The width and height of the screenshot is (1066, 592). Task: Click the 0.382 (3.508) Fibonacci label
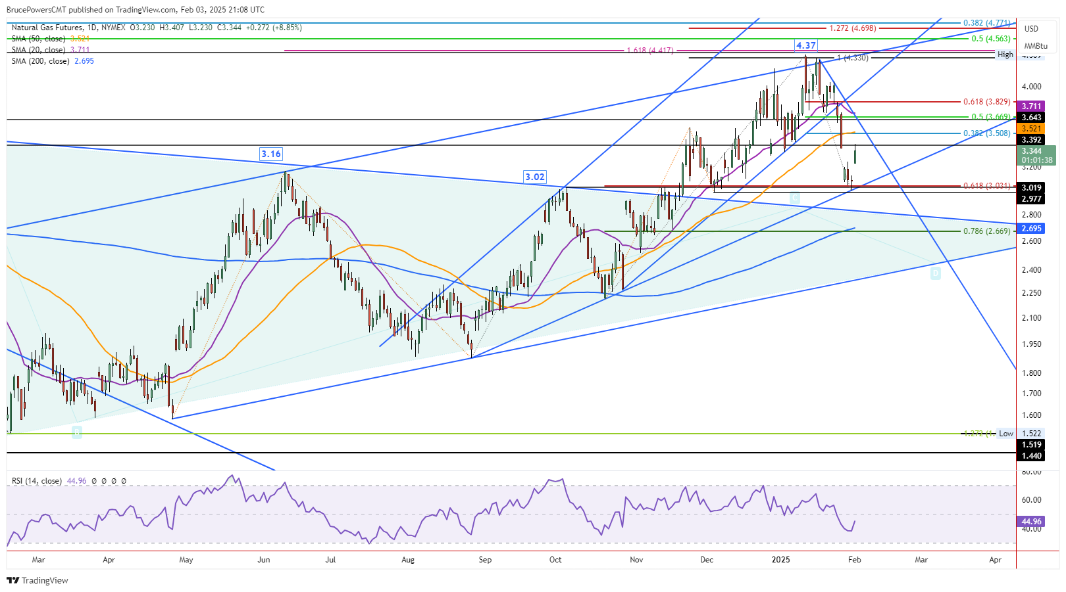[x=987, y=133]
